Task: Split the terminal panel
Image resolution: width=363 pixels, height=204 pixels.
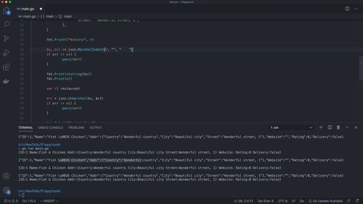Action: click(x=330, y=127)
